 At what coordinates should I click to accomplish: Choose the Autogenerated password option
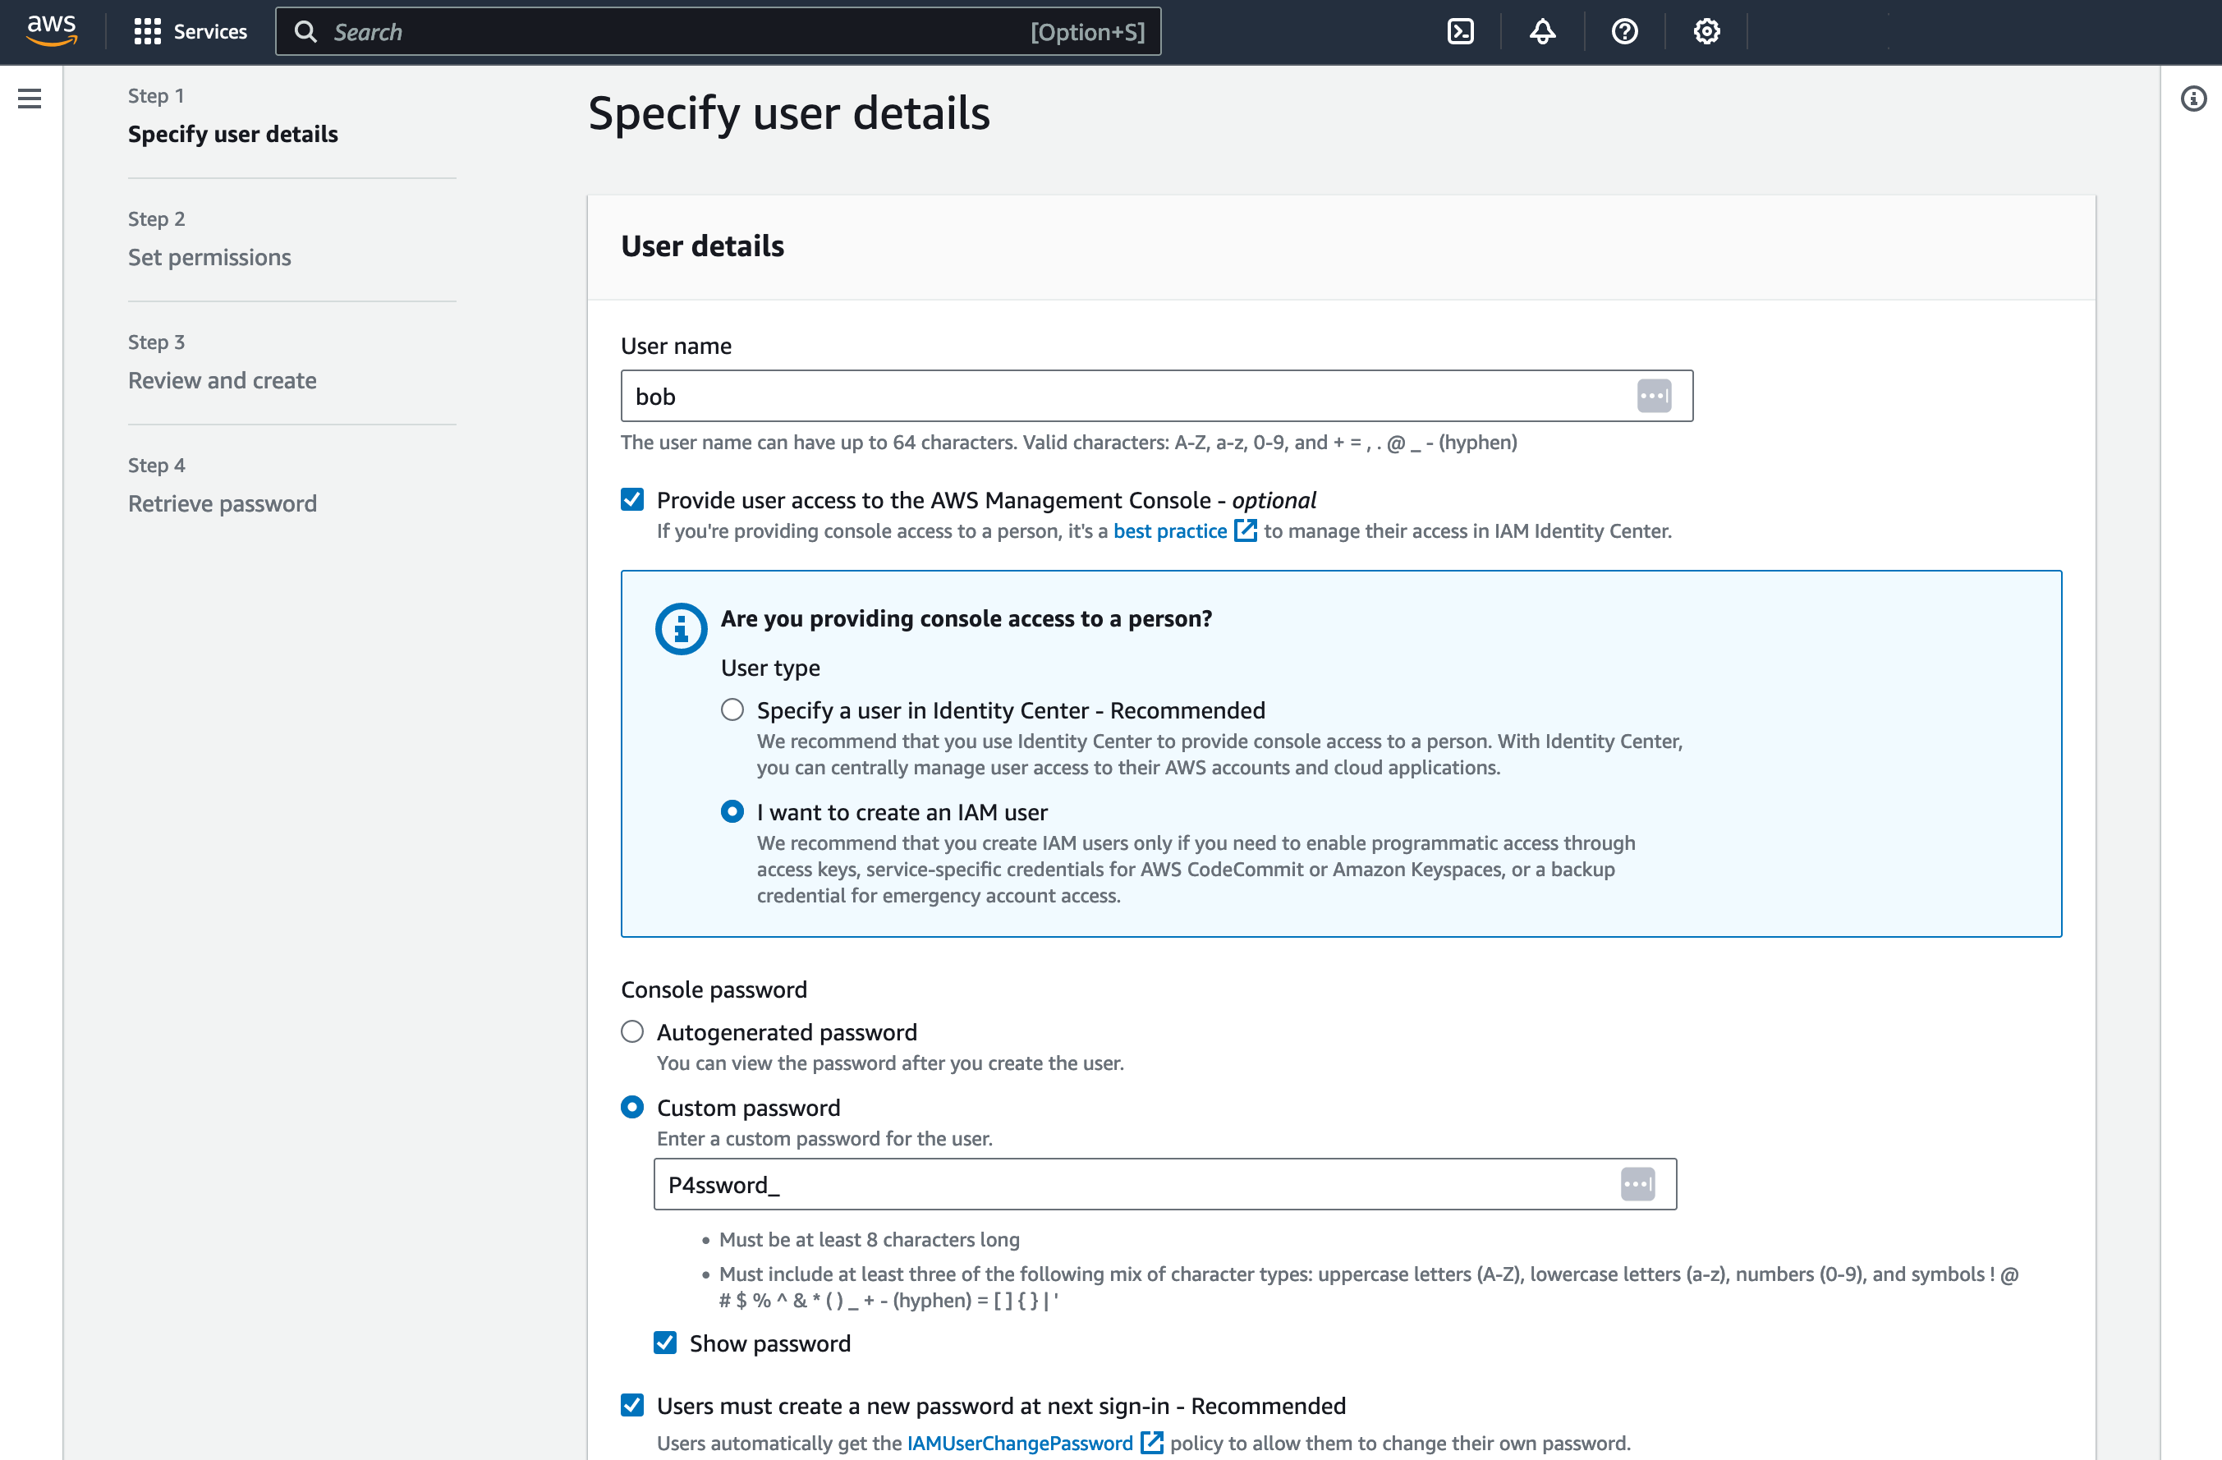coord(632,1031)
